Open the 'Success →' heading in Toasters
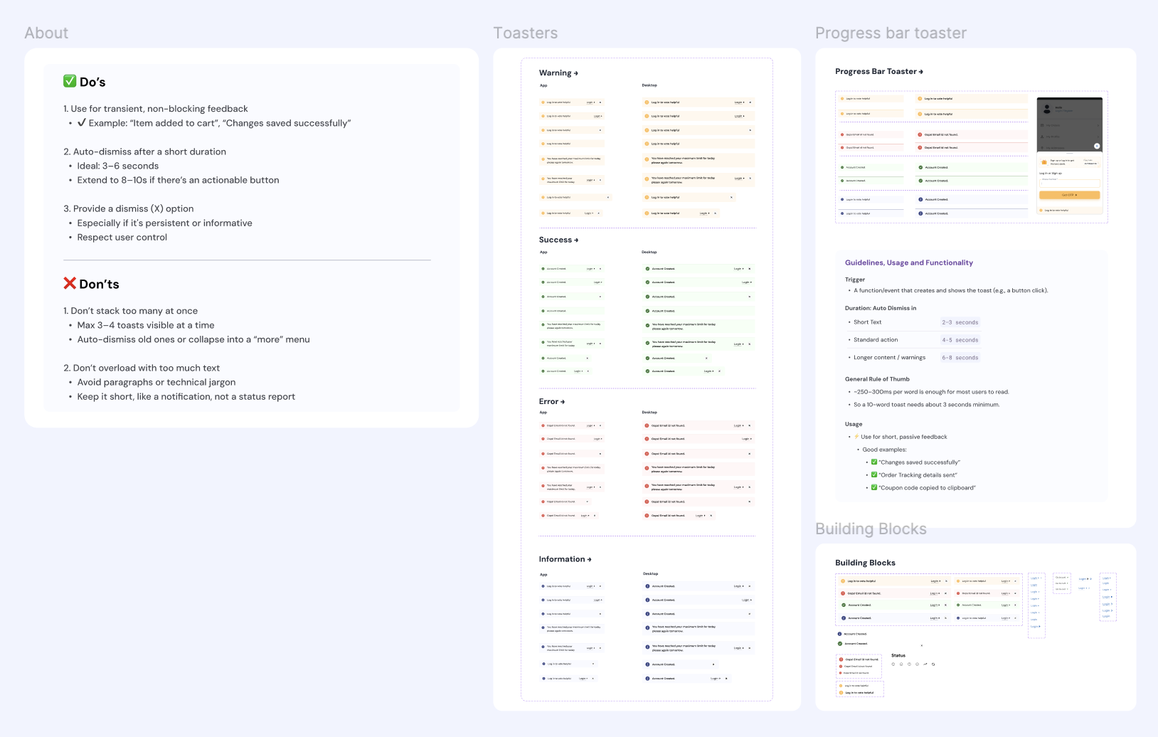This screenshot has width=1158, height=737. [x=558, y=240]
